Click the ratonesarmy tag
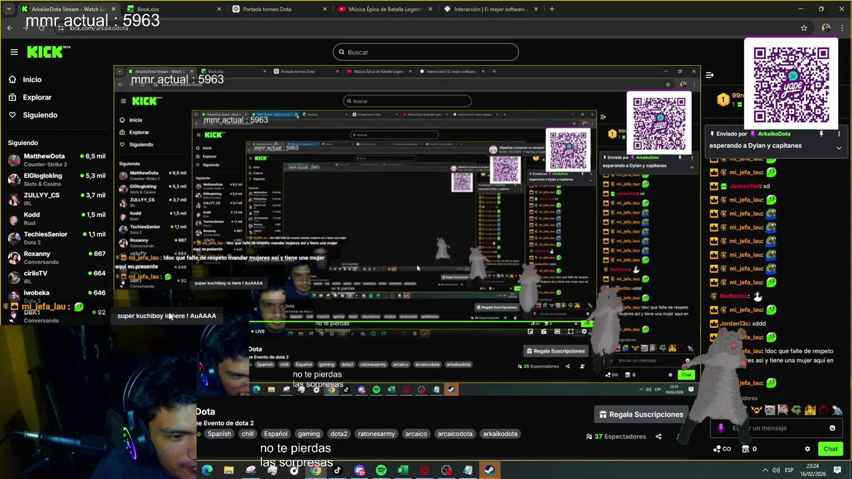This screenshot has height=479, width=852. coord(377,434)
